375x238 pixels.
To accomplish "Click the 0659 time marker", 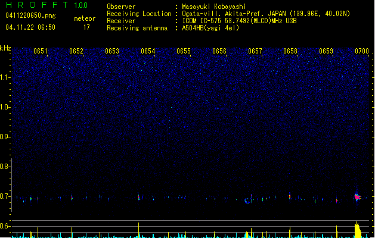I will pyautogui.click(x=326, y=51).
